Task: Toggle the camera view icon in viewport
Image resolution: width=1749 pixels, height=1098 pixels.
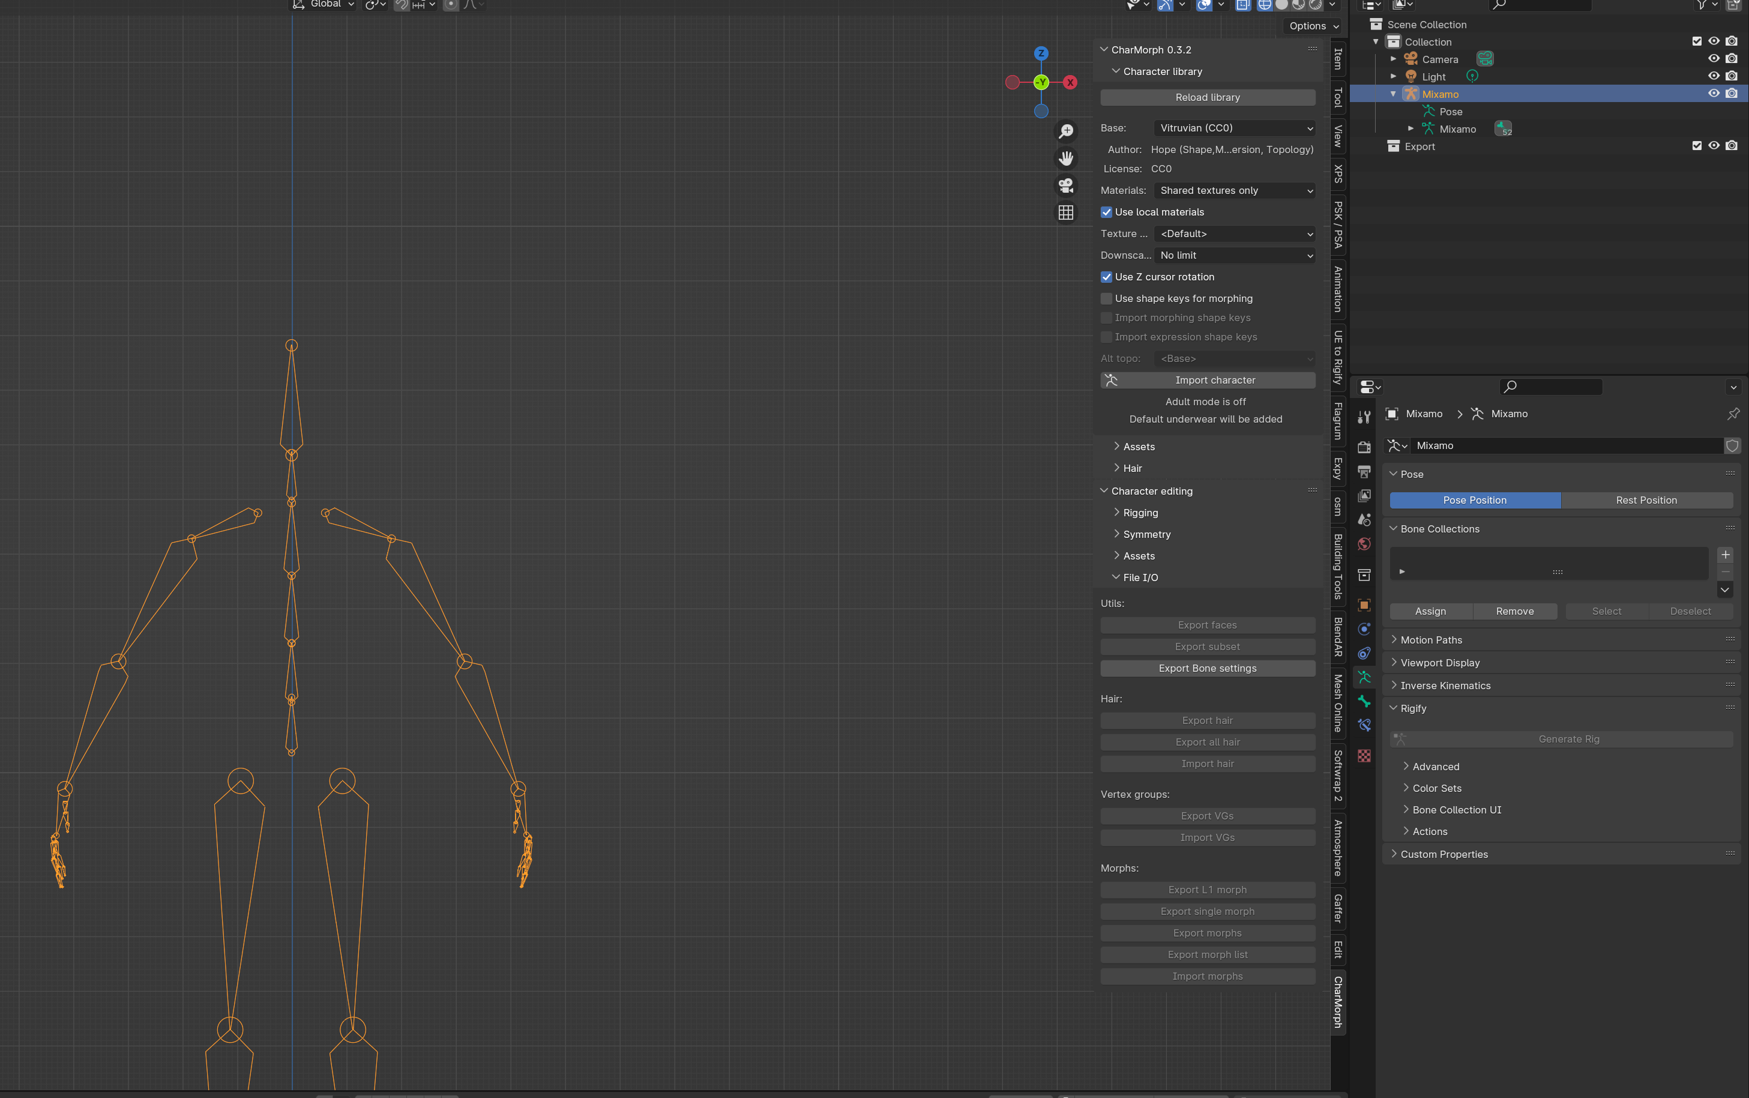Action: click(1066, 185)
